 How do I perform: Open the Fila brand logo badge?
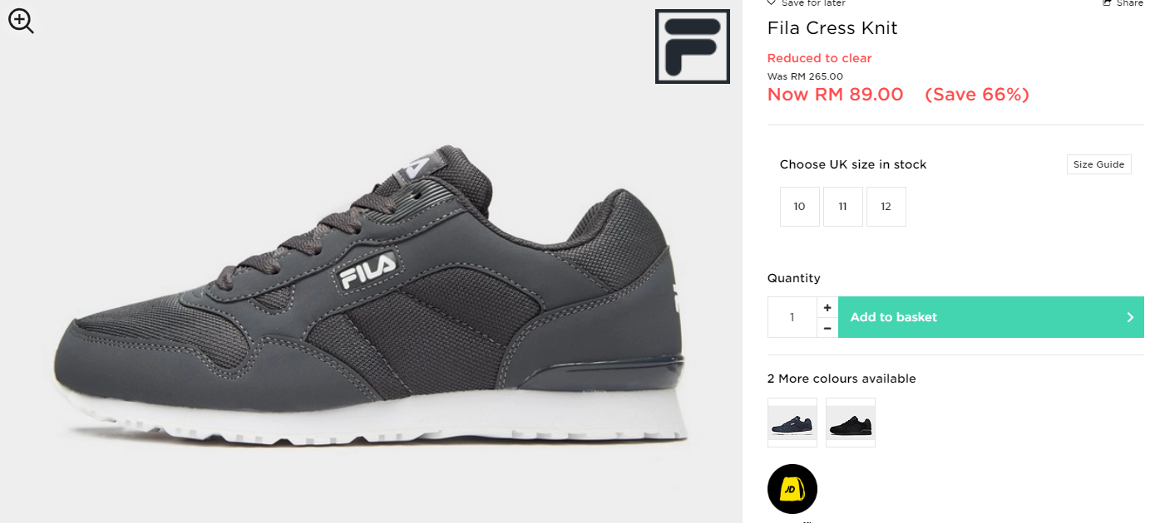point(692,46)
